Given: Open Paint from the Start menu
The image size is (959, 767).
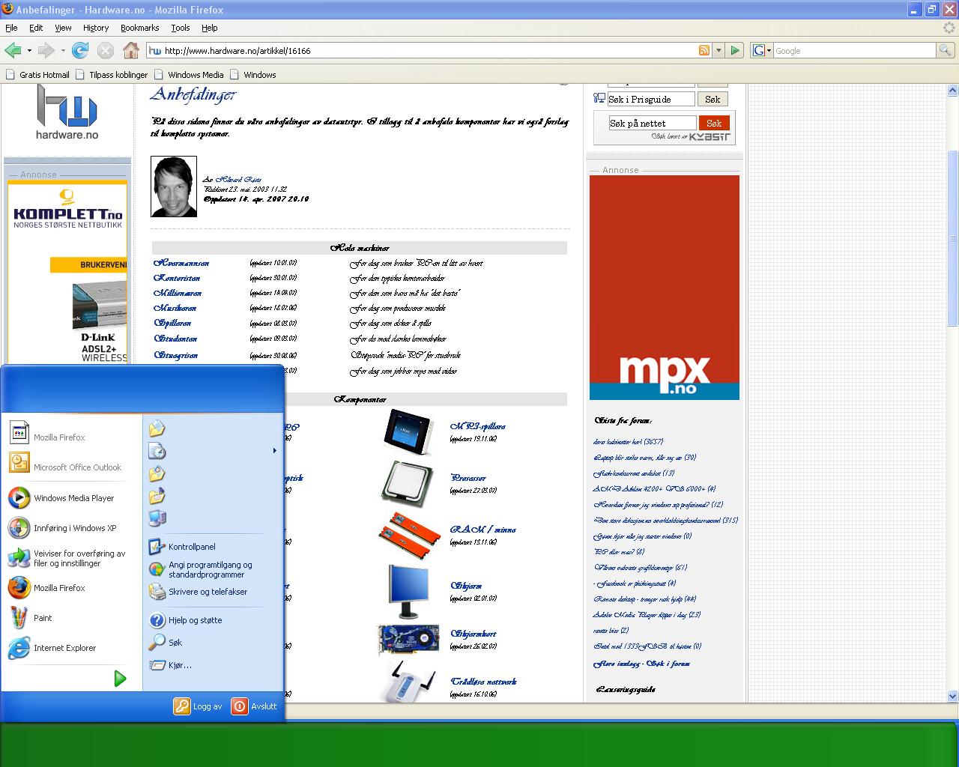Looking at the screenshot, I should [x=71, y=618].
